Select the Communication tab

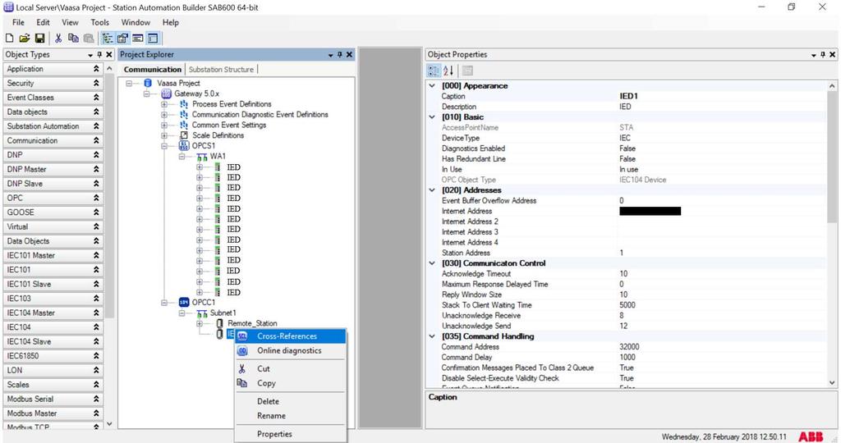coord(152,70)
